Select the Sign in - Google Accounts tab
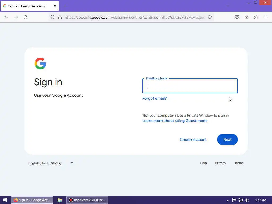The image size is (272, 204). pos(30,6)
